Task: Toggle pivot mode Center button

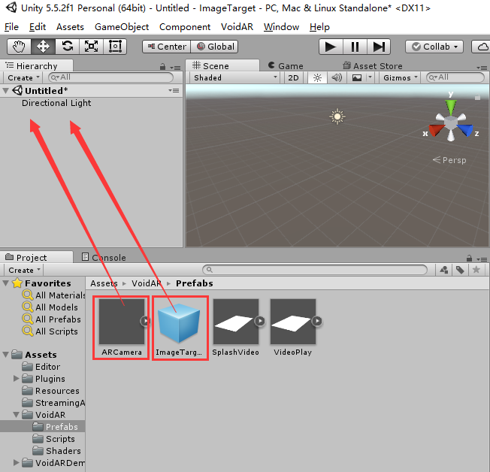Action: click(167, 47)
